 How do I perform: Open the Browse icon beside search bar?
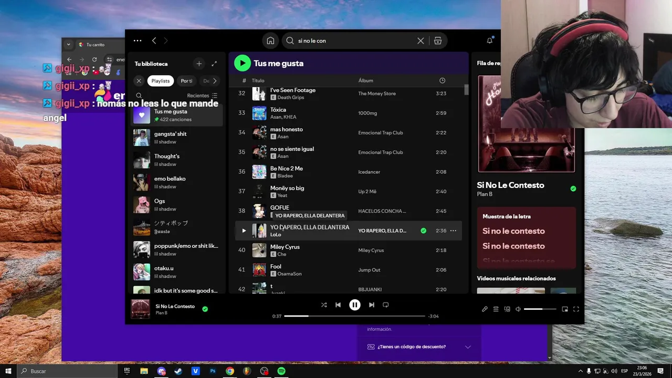(438, 40)
